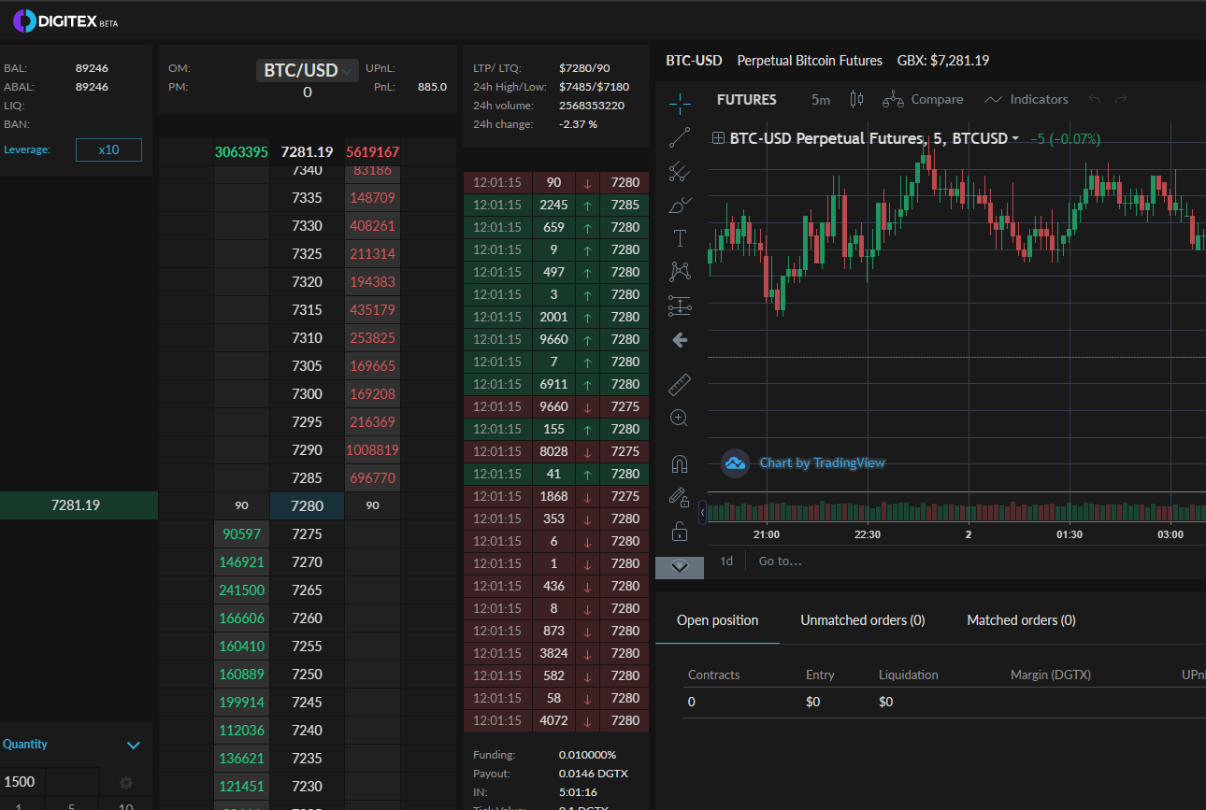Choose the text annotation tool
The width and height of the screenshot is (1206, 810).
[680, 238]
